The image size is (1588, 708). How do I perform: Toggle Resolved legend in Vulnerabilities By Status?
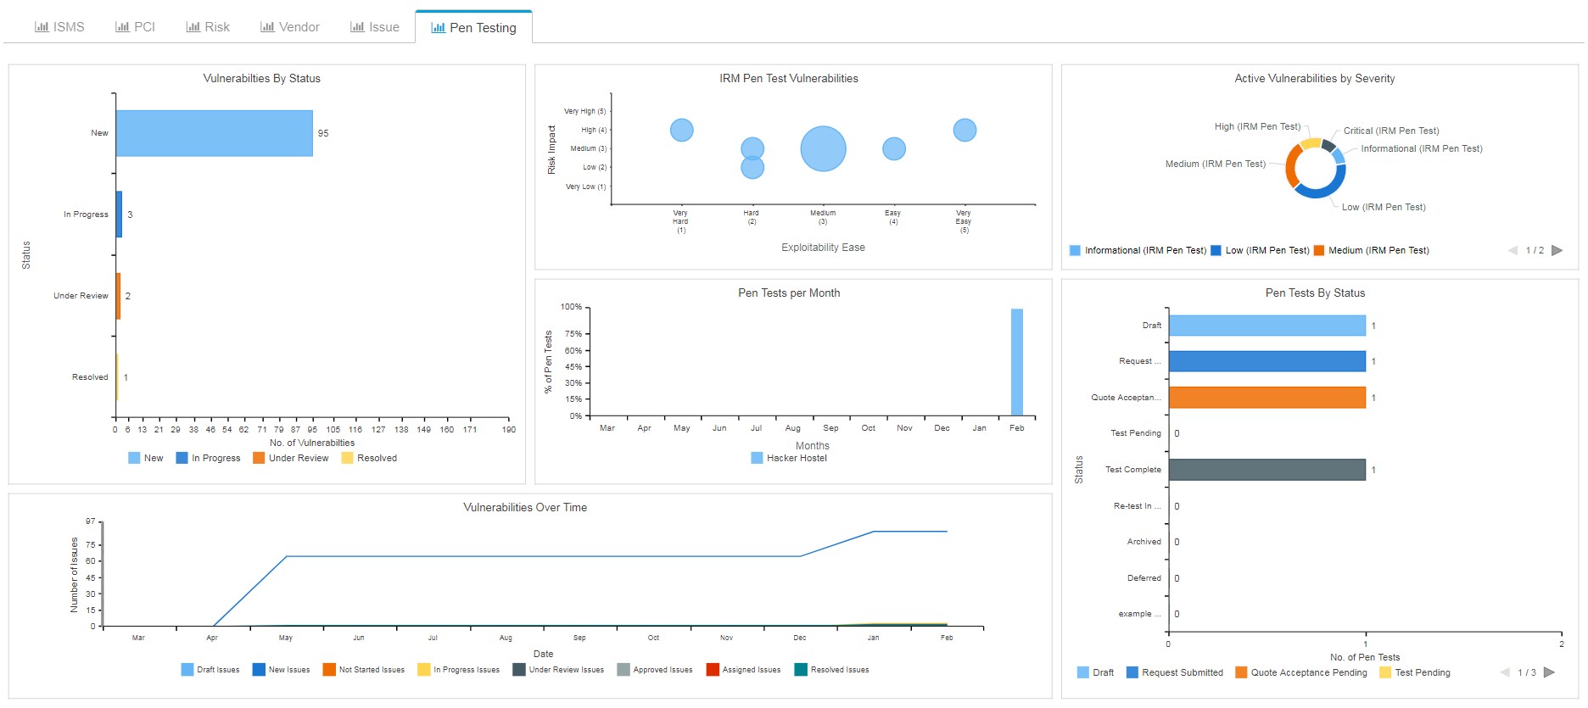tap(369, 458)
